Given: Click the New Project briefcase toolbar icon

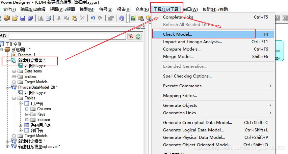Looking at the screenshot, I should tap(7, 18).
